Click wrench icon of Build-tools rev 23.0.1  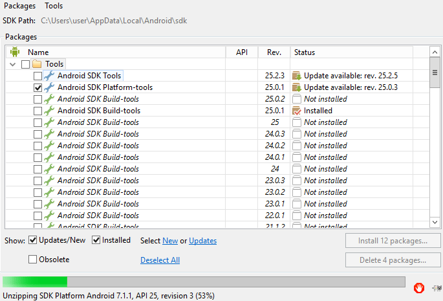tap(49, 204)
